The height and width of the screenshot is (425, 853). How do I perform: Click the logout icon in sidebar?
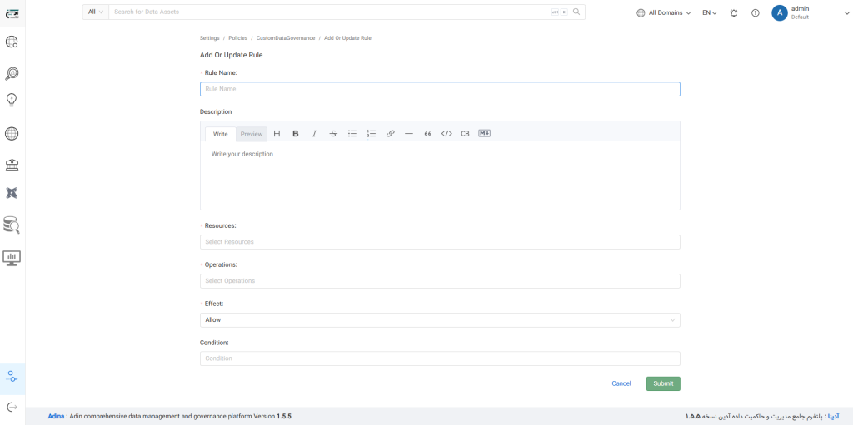(x=12, y=407)
